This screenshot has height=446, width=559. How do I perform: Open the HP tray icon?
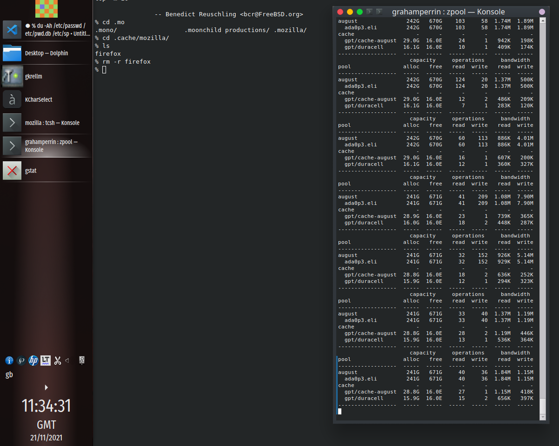coord(33,360)
